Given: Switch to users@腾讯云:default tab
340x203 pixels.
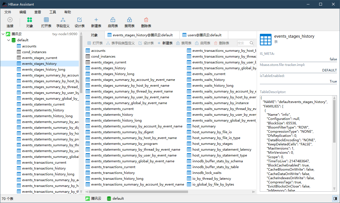Looking at the screenshot, I should click(204, 35).
